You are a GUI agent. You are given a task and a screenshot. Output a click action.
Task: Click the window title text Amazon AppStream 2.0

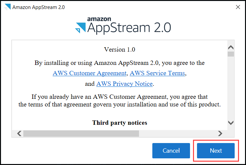(38, 7)
